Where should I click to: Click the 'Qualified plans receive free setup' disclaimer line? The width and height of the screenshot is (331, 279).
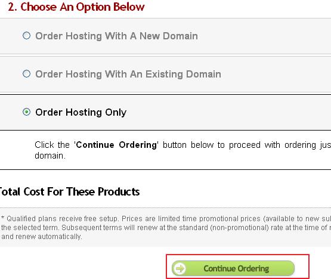click(x=166, y=219)
